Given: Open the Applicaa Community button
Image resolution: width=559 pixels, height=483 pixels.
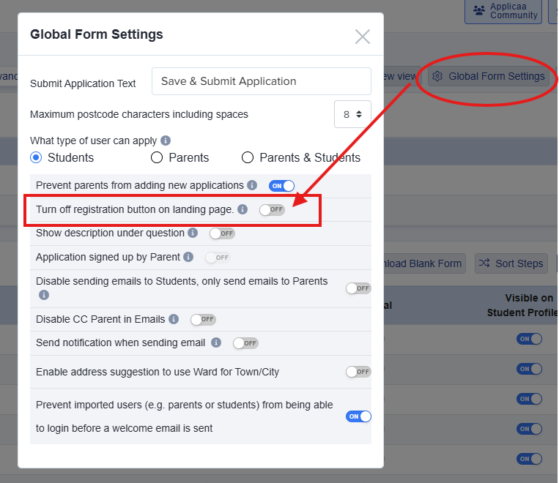Looking at the screenshot, I should (506, 11).
